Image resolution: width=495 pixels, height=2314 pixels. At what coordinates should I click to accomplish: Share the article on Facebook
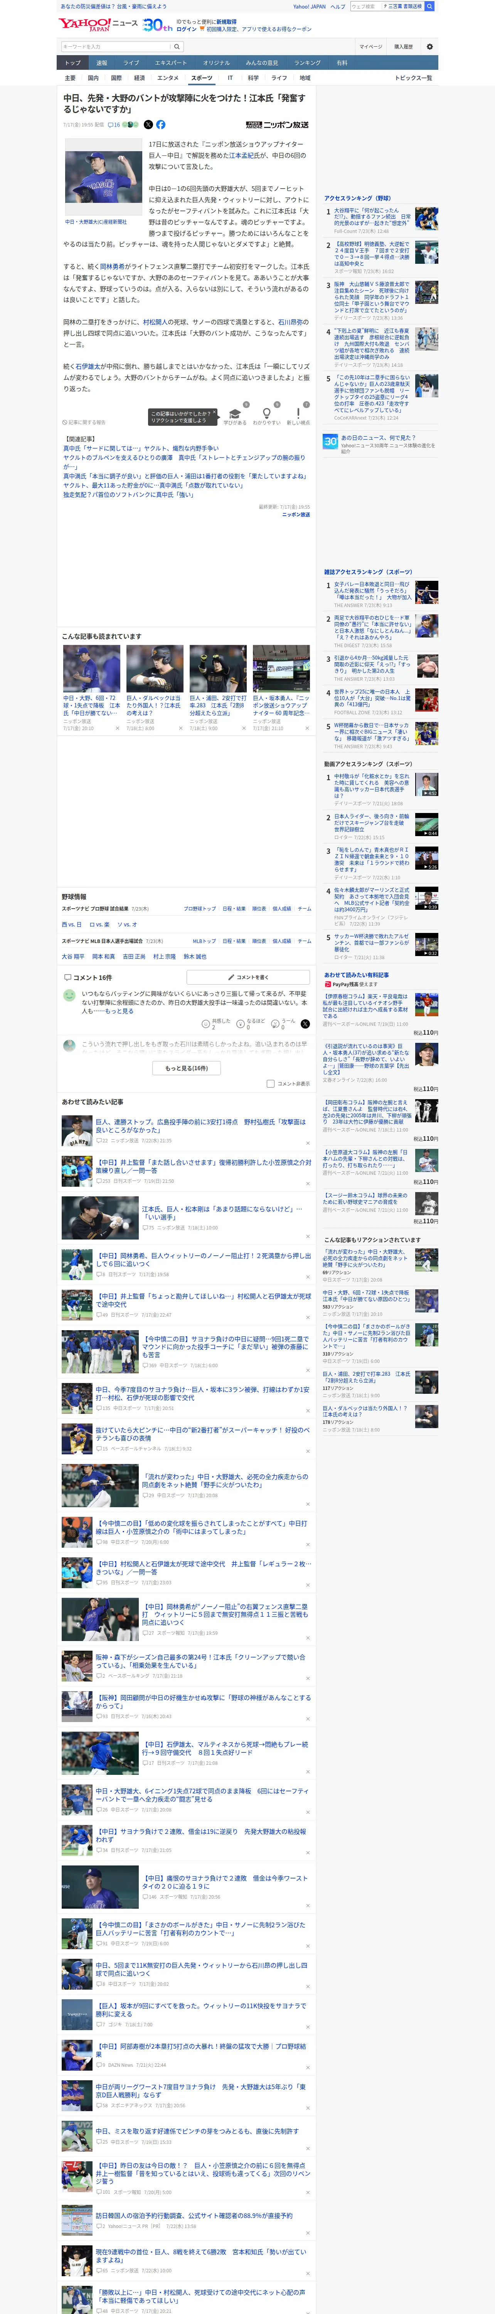[x=161, y=125]
